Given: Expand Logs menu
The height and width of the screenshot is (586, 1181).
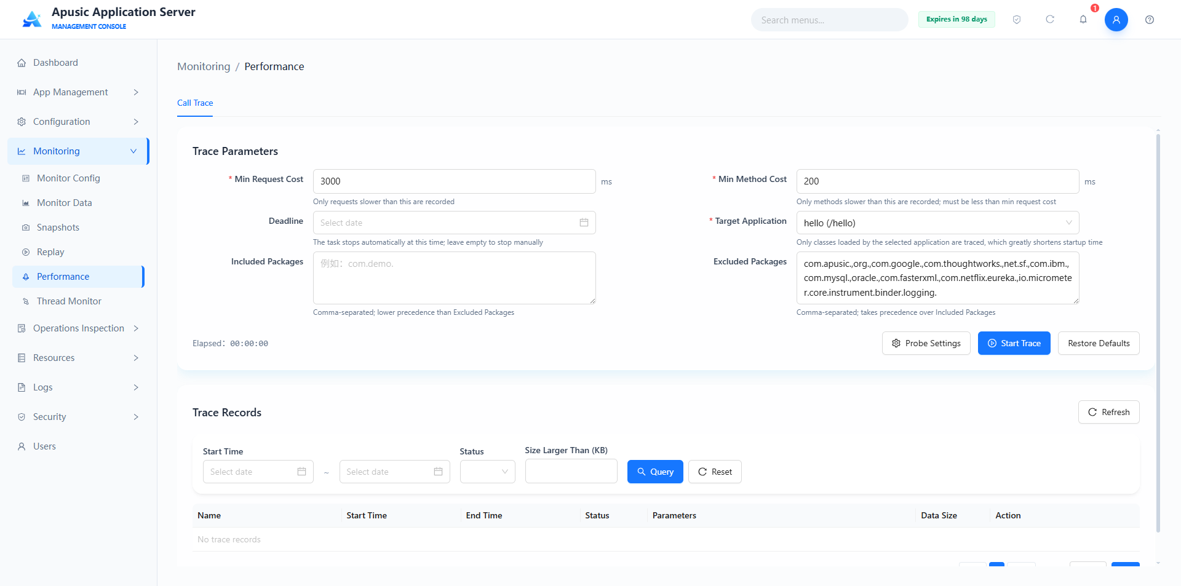Looking at the screenshot, I should pyautogui.click(x=78, y=387).
